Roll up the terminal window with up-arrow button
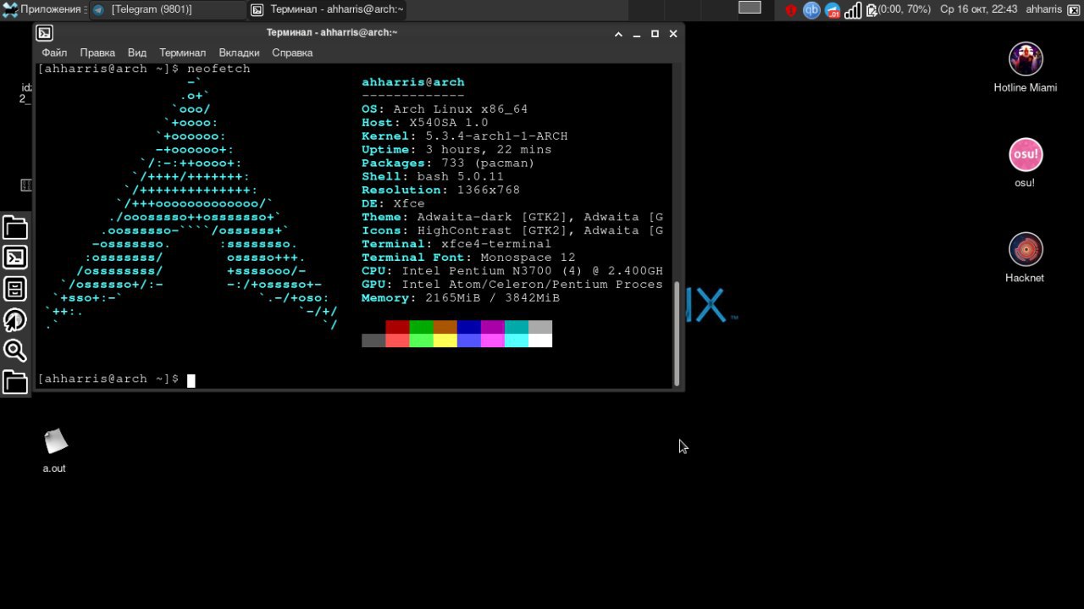The image size is (1084, 609). (618, 34)
